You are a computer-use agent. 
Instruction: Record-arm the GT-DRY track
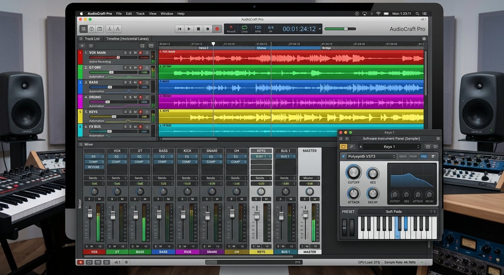[x=140, y=67]
